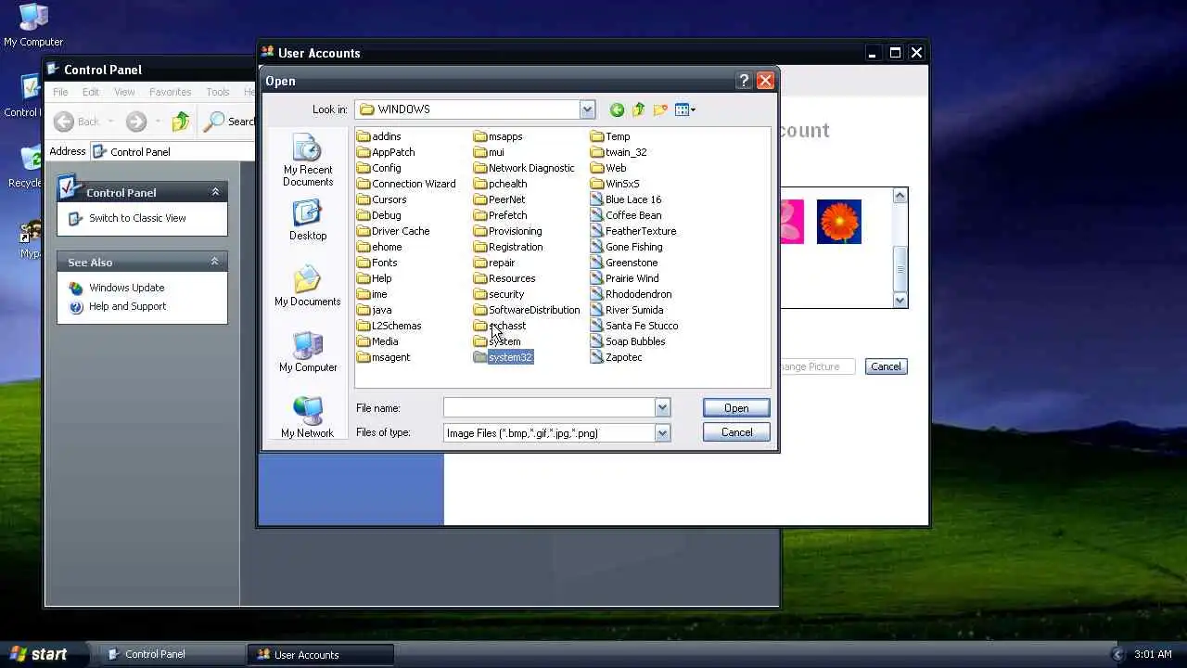Select the Connection Wizard folder

(x=406, y=184)
